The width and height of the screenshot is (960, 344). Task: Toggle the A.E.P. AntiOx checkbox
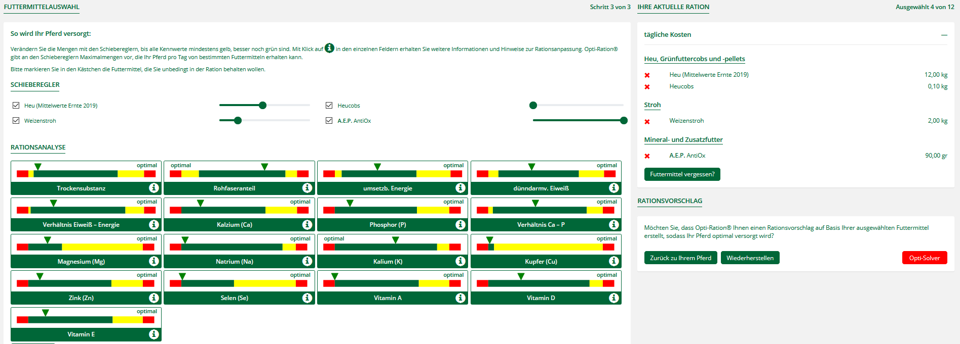[329, 121]
